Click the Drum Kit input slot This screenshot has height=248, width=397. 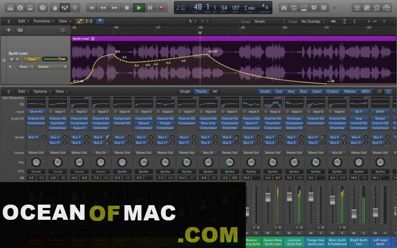click(36, 112)
